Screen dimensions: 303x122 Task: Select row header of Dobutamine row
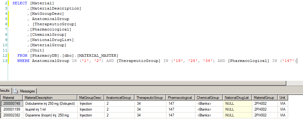pyautogui.click(x=0, y=104)
